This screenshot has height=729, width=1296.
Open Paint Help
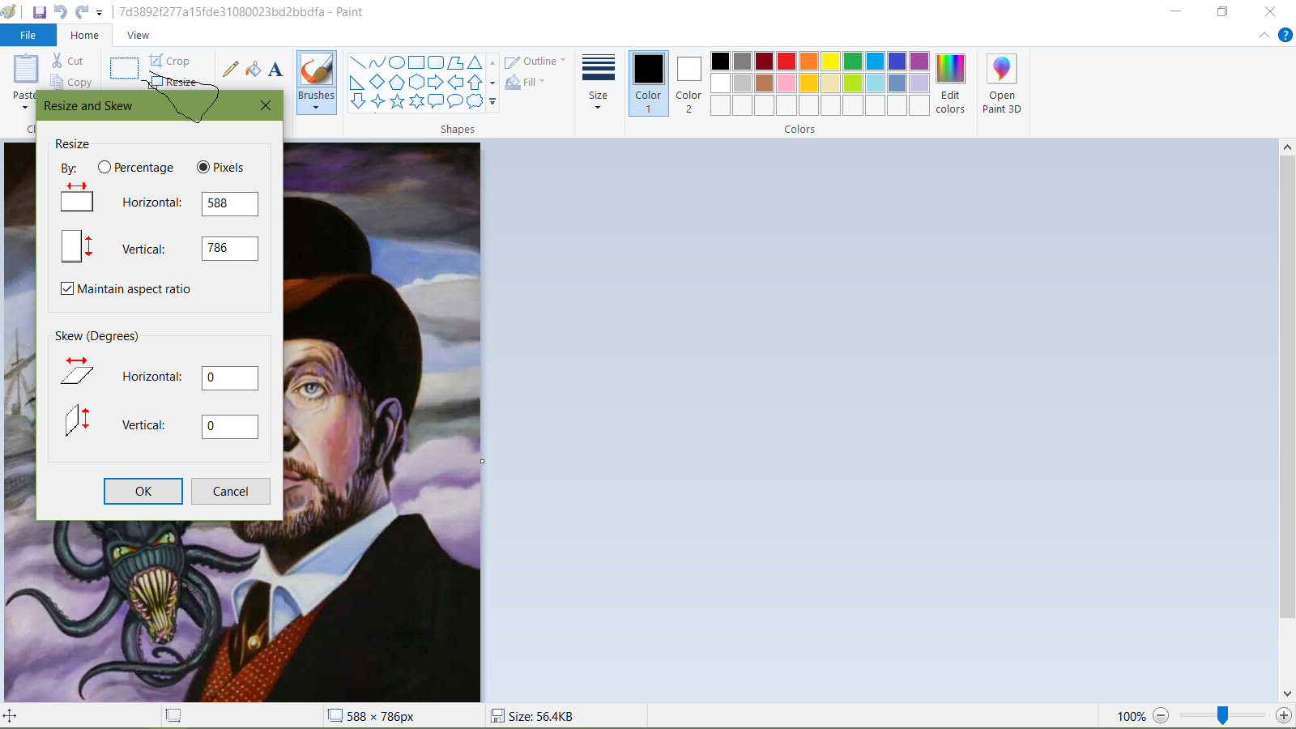[1285, 35]
